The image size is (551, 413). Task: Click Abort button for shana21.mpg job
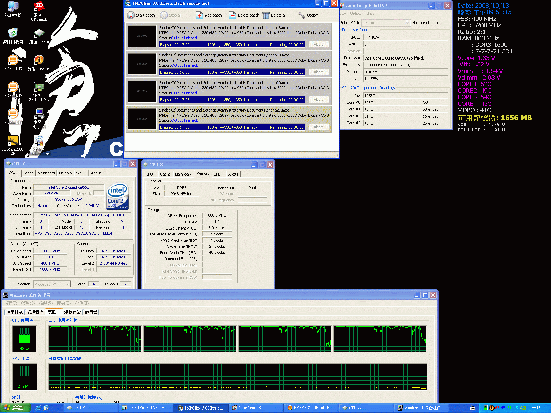coord(318,127)
